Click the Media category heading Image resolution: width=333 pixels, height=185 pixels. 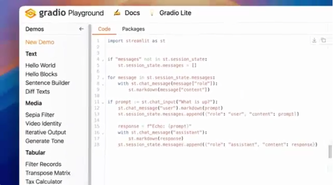point(34,103)
